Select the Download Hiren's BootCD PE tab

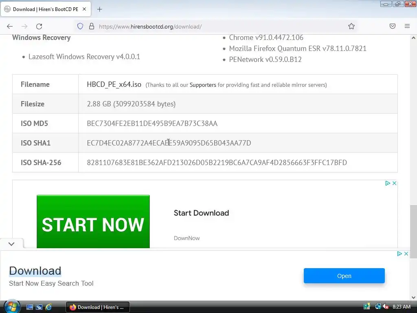[46, 9]
